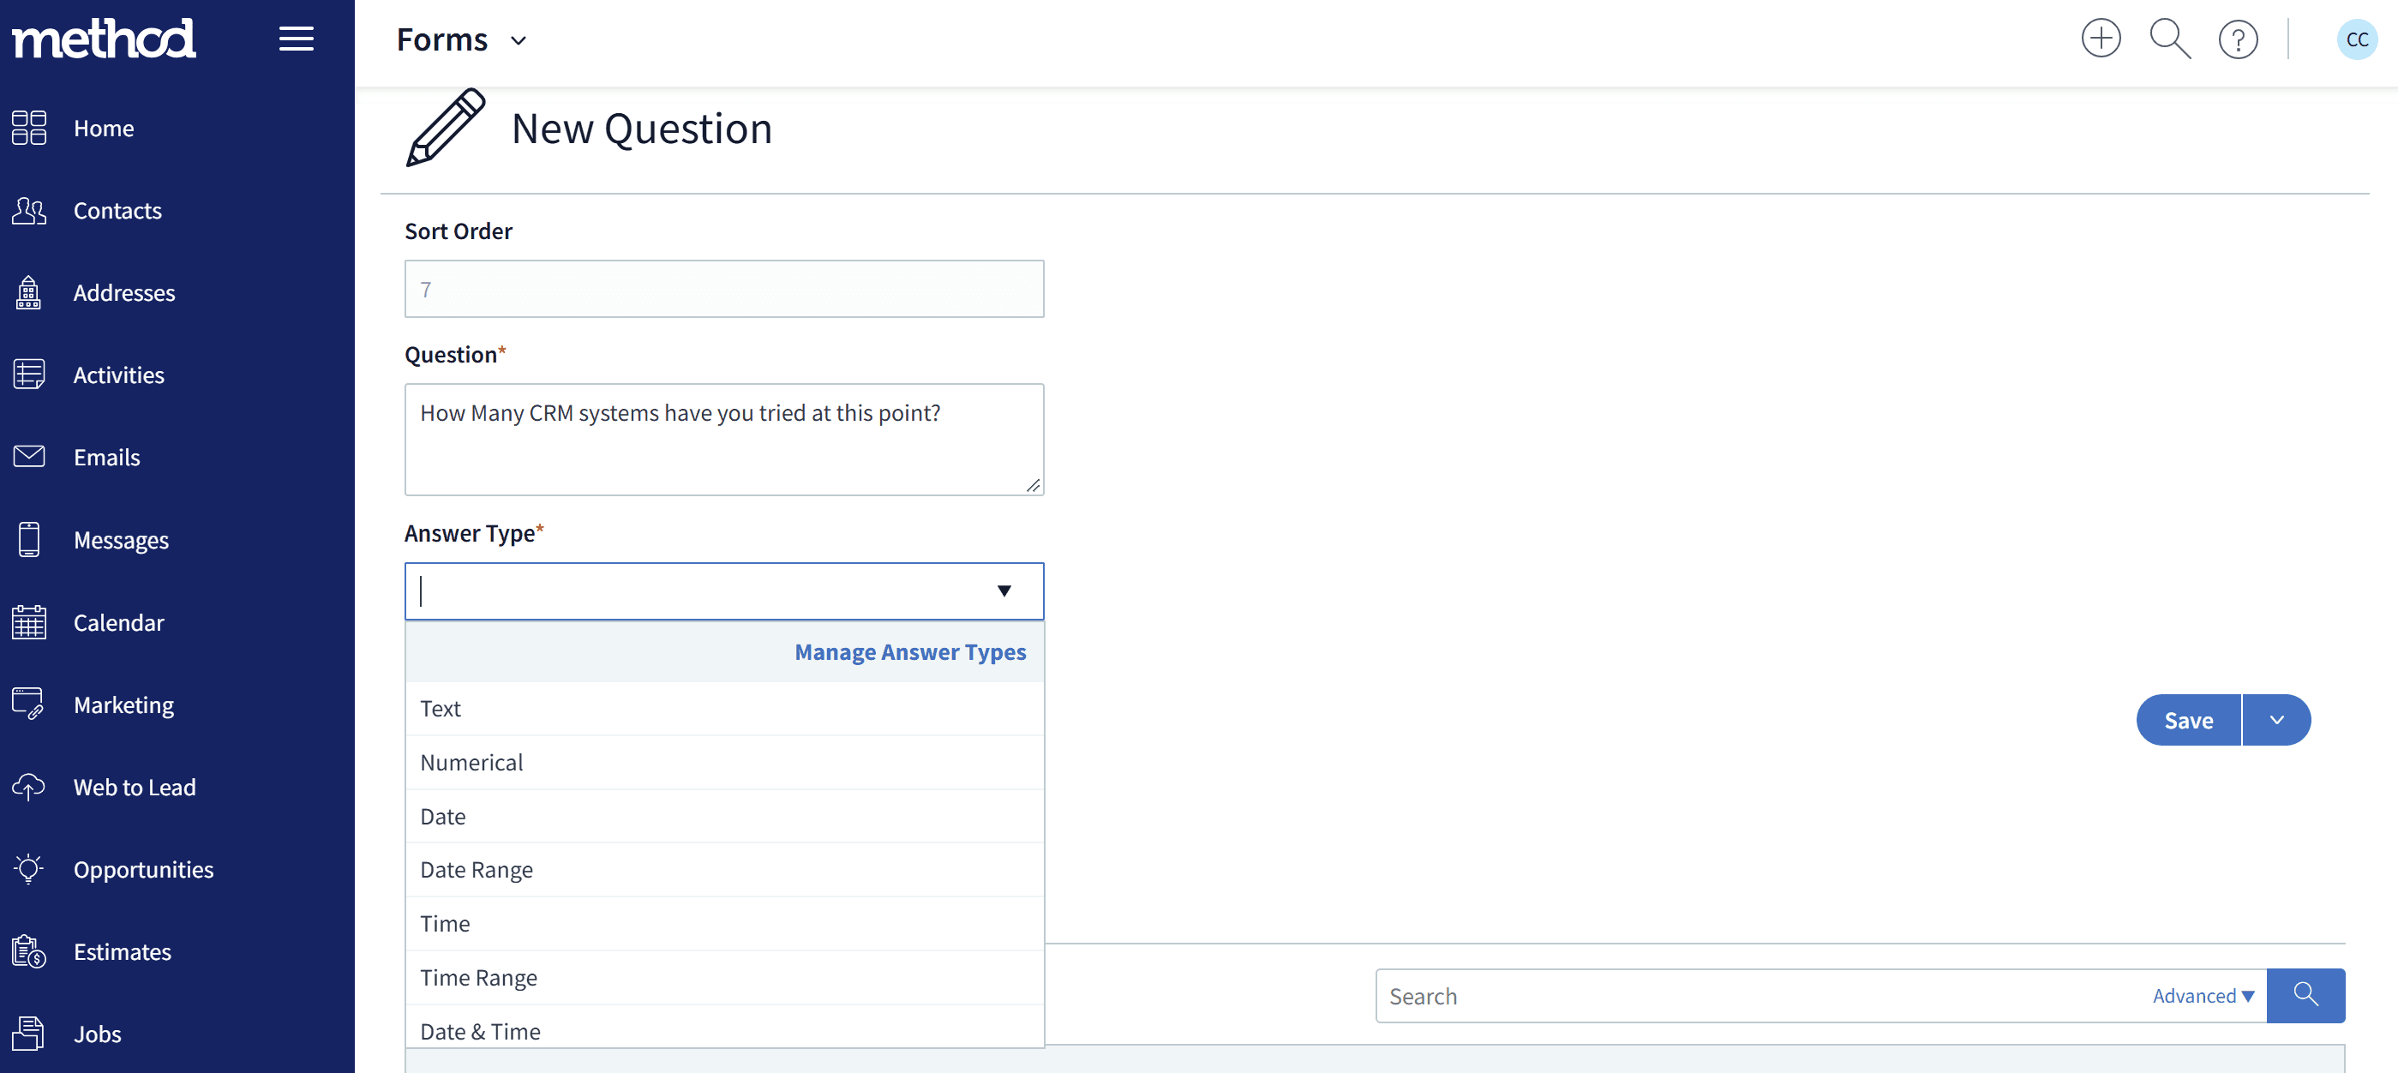Screen dimensions: 2398x1073
Task: Expand the Save button options arrow
Action: [2277, 720]
